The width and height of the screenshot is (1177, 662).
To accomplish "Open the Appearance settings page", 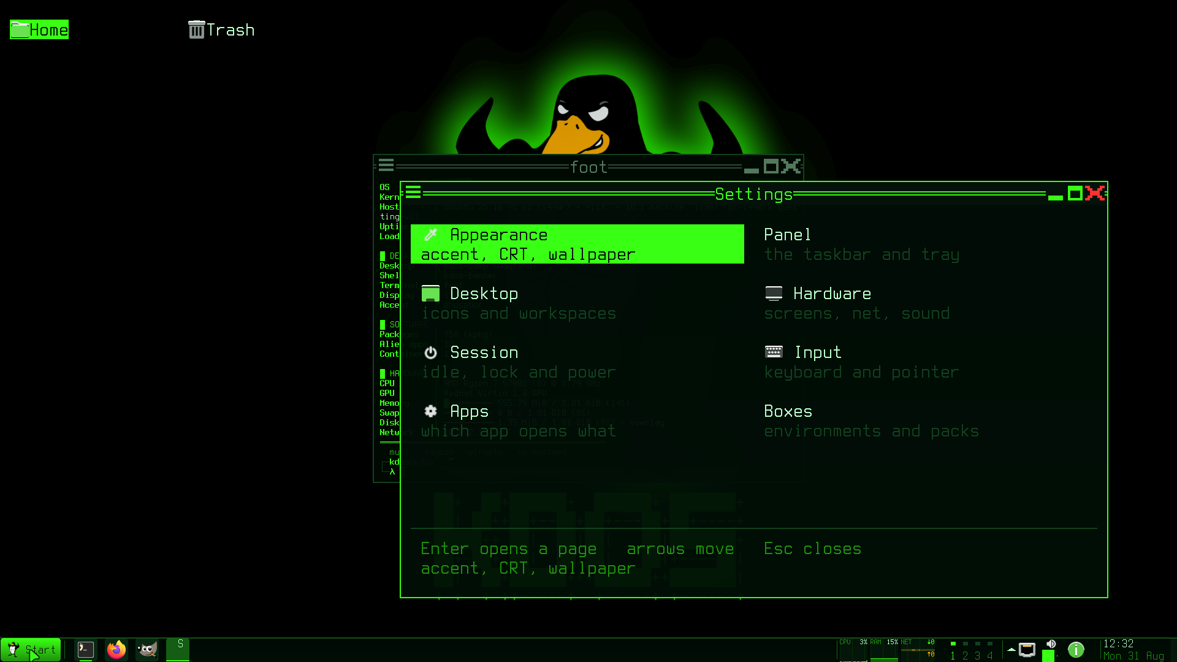I will point(577,244).
